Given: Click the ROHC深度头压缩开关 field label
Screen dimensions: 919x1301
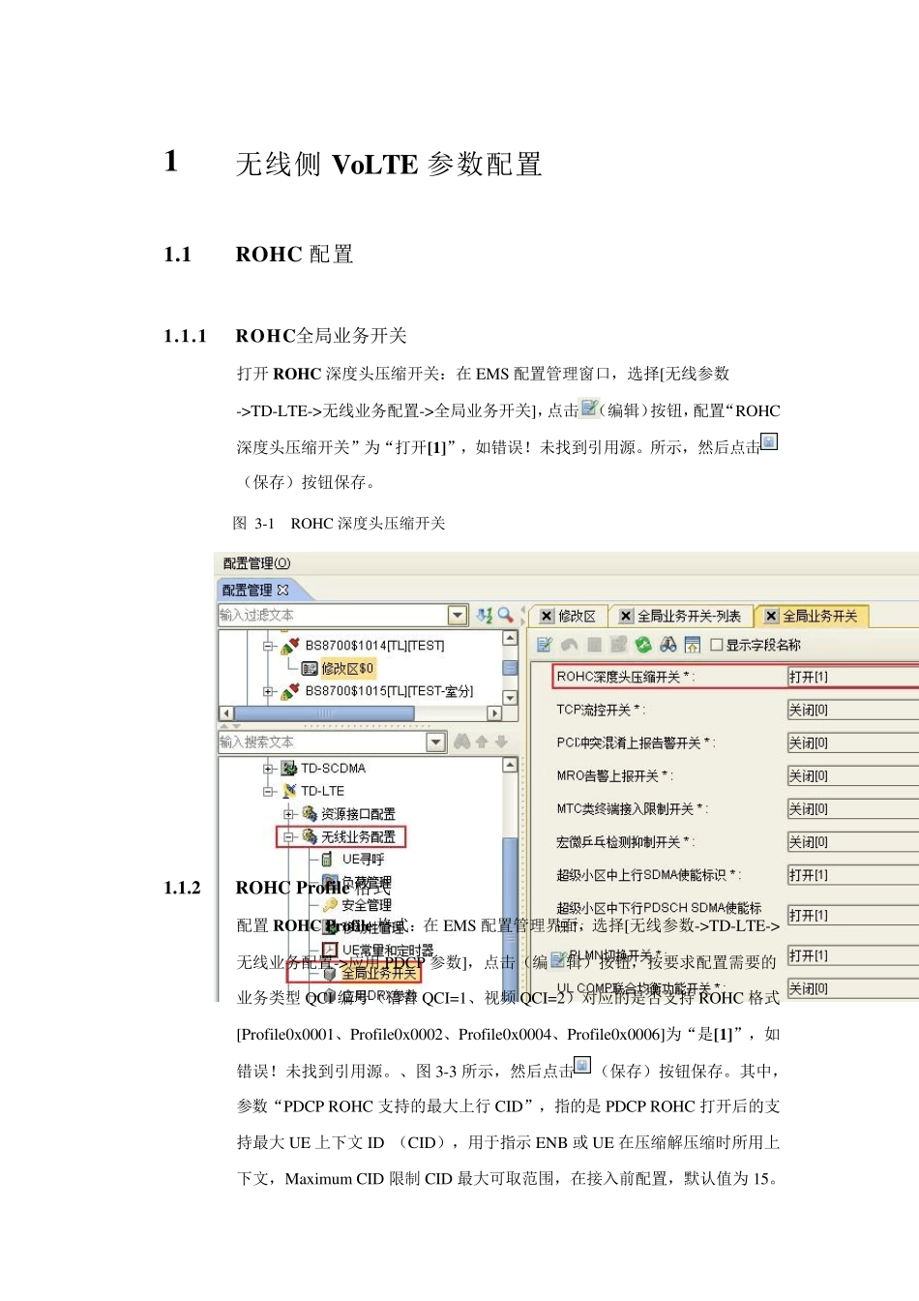Looking at the screenshot, I should (x=625, y=677).
